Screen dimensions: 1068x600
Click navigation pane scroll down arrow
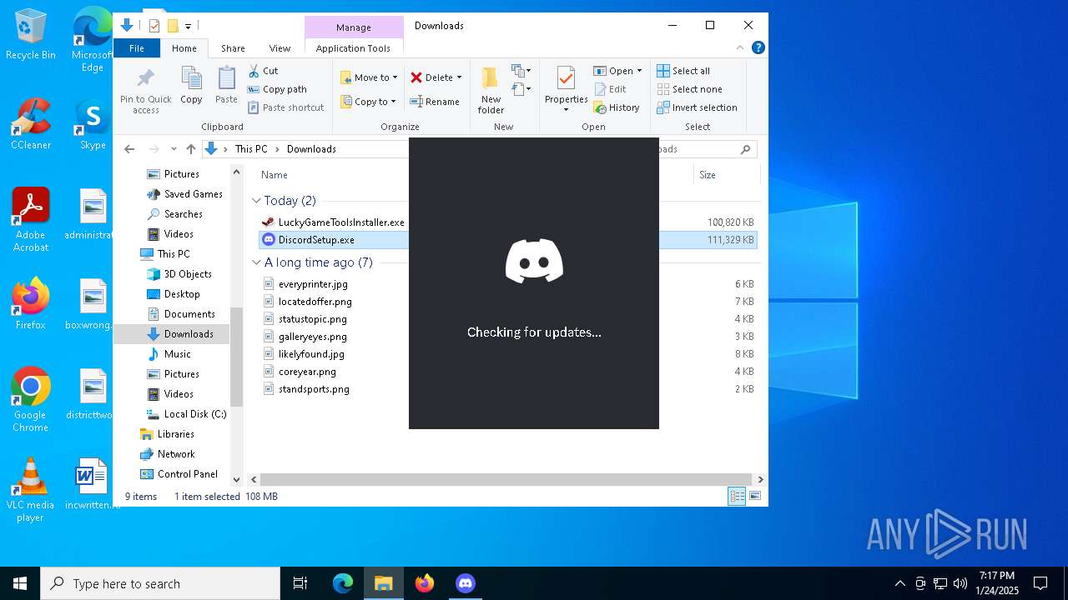pos(236,479)
